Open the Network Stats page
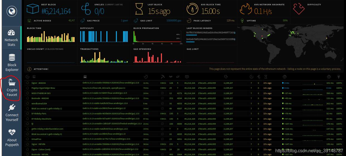 tap(11, 38)
